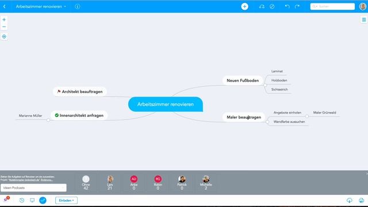This screenshot has height=207, width=368.
Task: Select the Maler beauftragen topic
Action: (244, 117)
